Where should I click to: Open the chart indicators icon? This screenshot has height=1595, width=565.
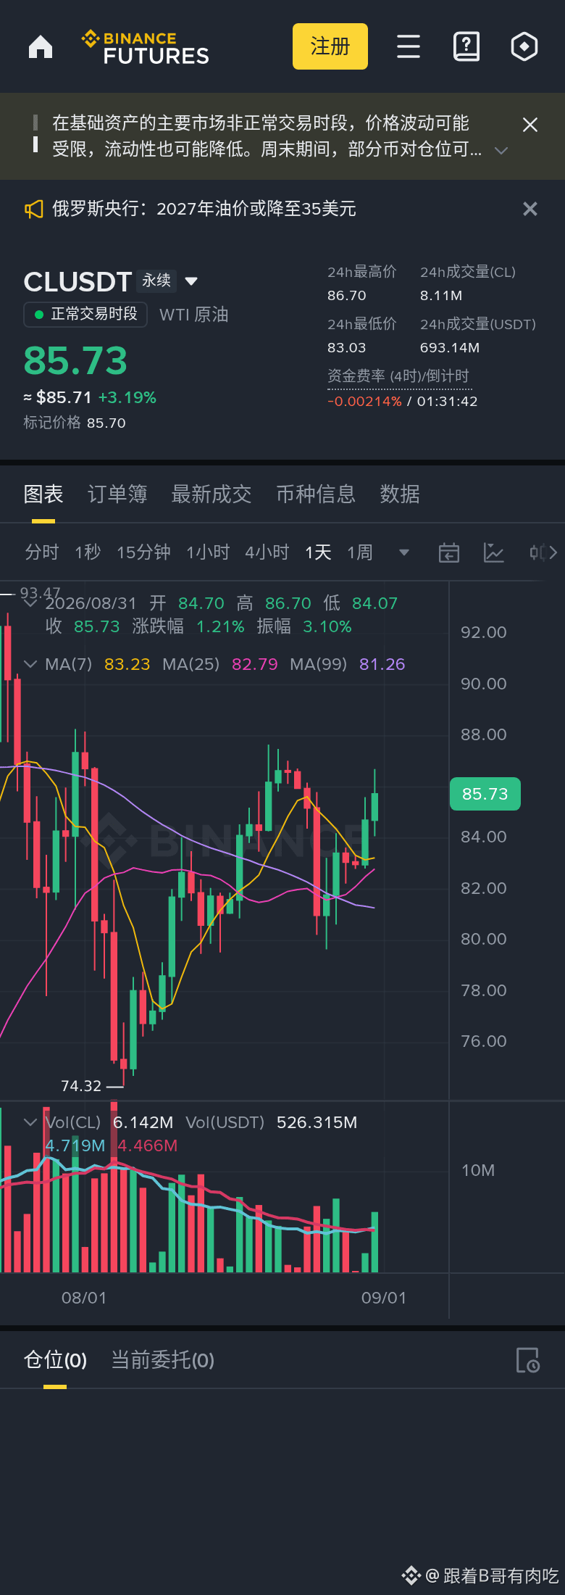[x=494, y=552]
